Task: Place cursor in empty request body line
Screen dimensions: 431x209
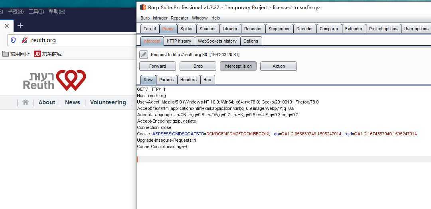Action: click(284, 159)
